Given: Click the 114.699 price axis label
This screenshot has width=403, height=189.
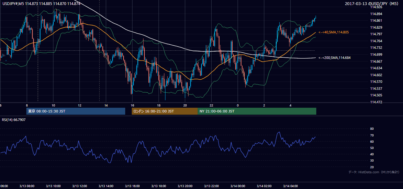Looking at the screenshot, I should coord(376,54).
